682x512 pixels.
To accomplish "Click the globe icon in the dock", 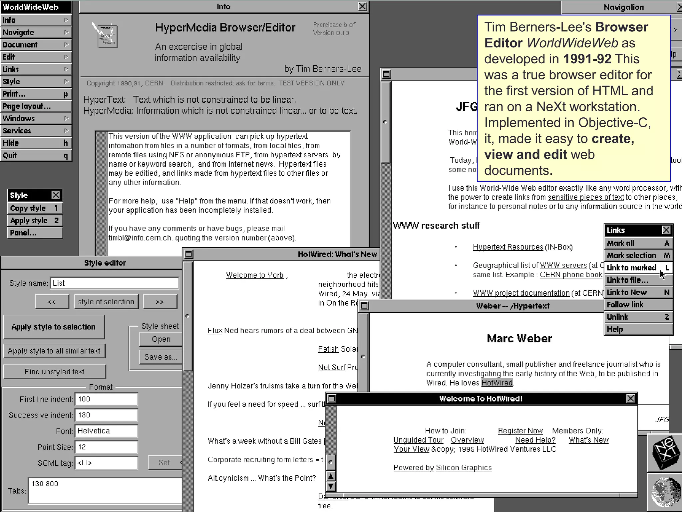I will [x=665, y=493].
